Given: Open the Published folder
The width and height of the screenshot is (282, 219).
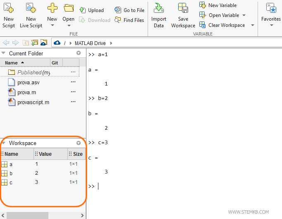Looking at the screenshot, I should (29, 72).
